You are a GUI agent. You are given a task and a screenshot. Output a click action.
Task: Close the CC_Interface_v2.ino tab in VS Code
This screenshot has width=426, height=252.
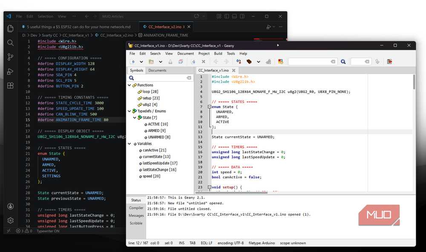coord(189,27)
